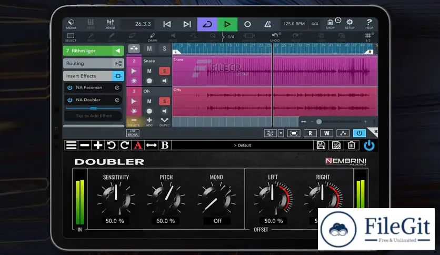The height and width of the screenshot is (255, 440).
Task: Bypass the NA Doubler effect
Action: tap(70, 100)
